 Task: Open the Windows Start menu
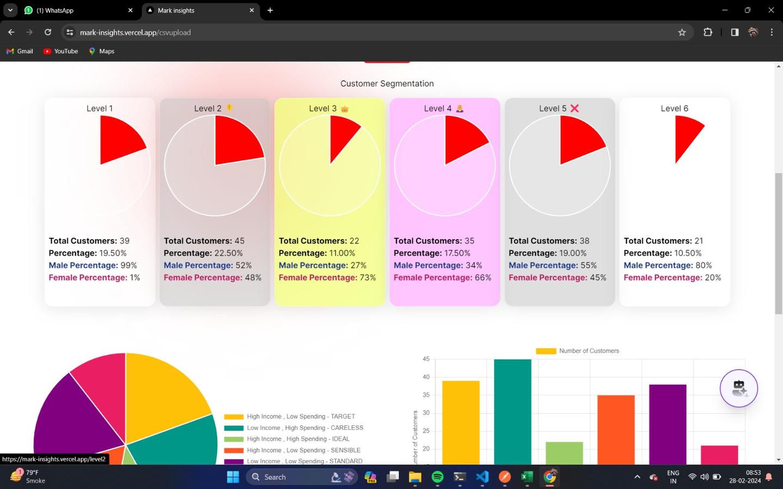[x=233, y=477]
